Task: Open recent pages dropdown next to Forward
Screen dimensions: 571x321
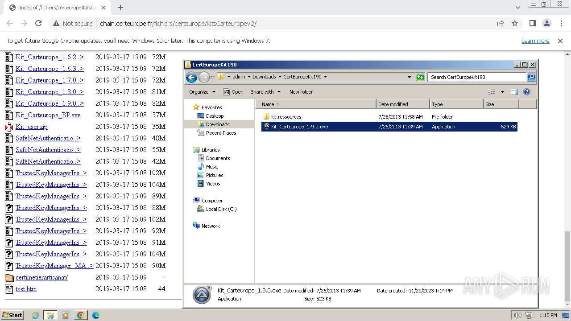Action: point(212,77)
